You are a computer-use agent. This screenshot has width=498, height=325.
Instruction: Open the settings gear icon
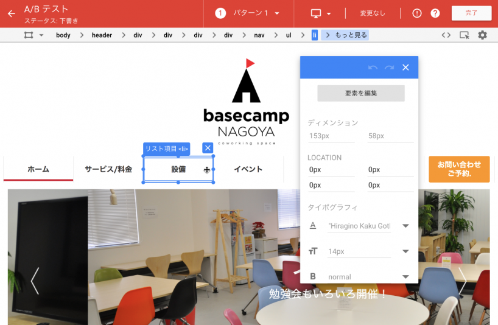click(482, 35)
